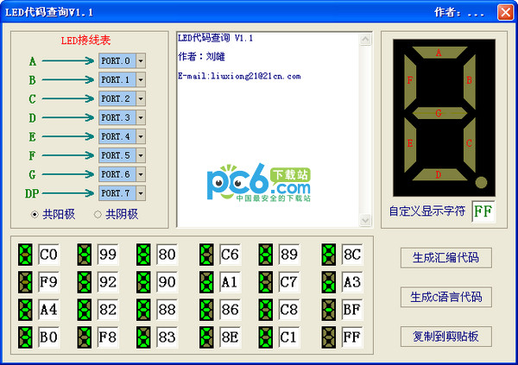Click the code value box 83

[x=167, y=337]
